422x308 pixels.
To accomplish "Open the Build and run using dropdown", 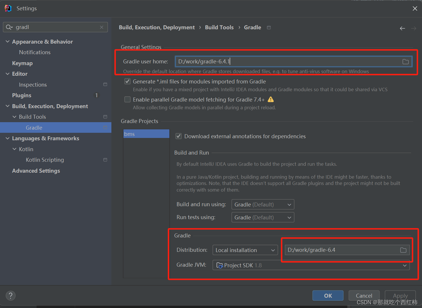I will click(262, 204).
